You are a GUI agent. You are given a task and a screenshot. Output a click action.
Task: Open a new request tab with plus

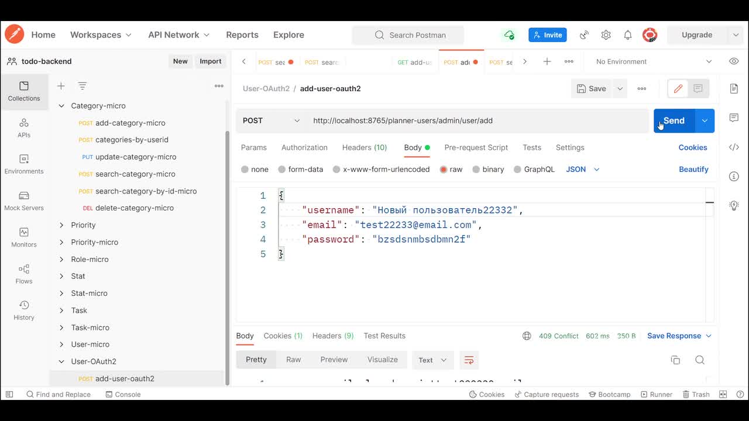pyautogui.click(x=547, y=61)
